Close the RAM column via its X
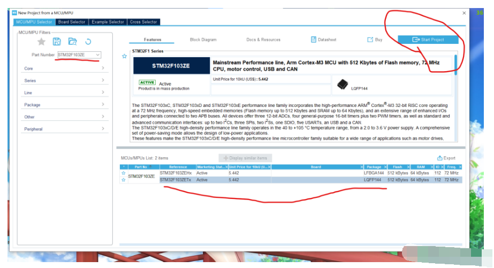 click(432, 167)
